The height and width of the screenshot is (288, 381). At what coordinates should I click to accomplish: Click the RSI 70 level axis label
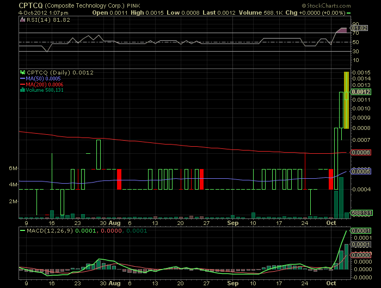click(355, 33)
